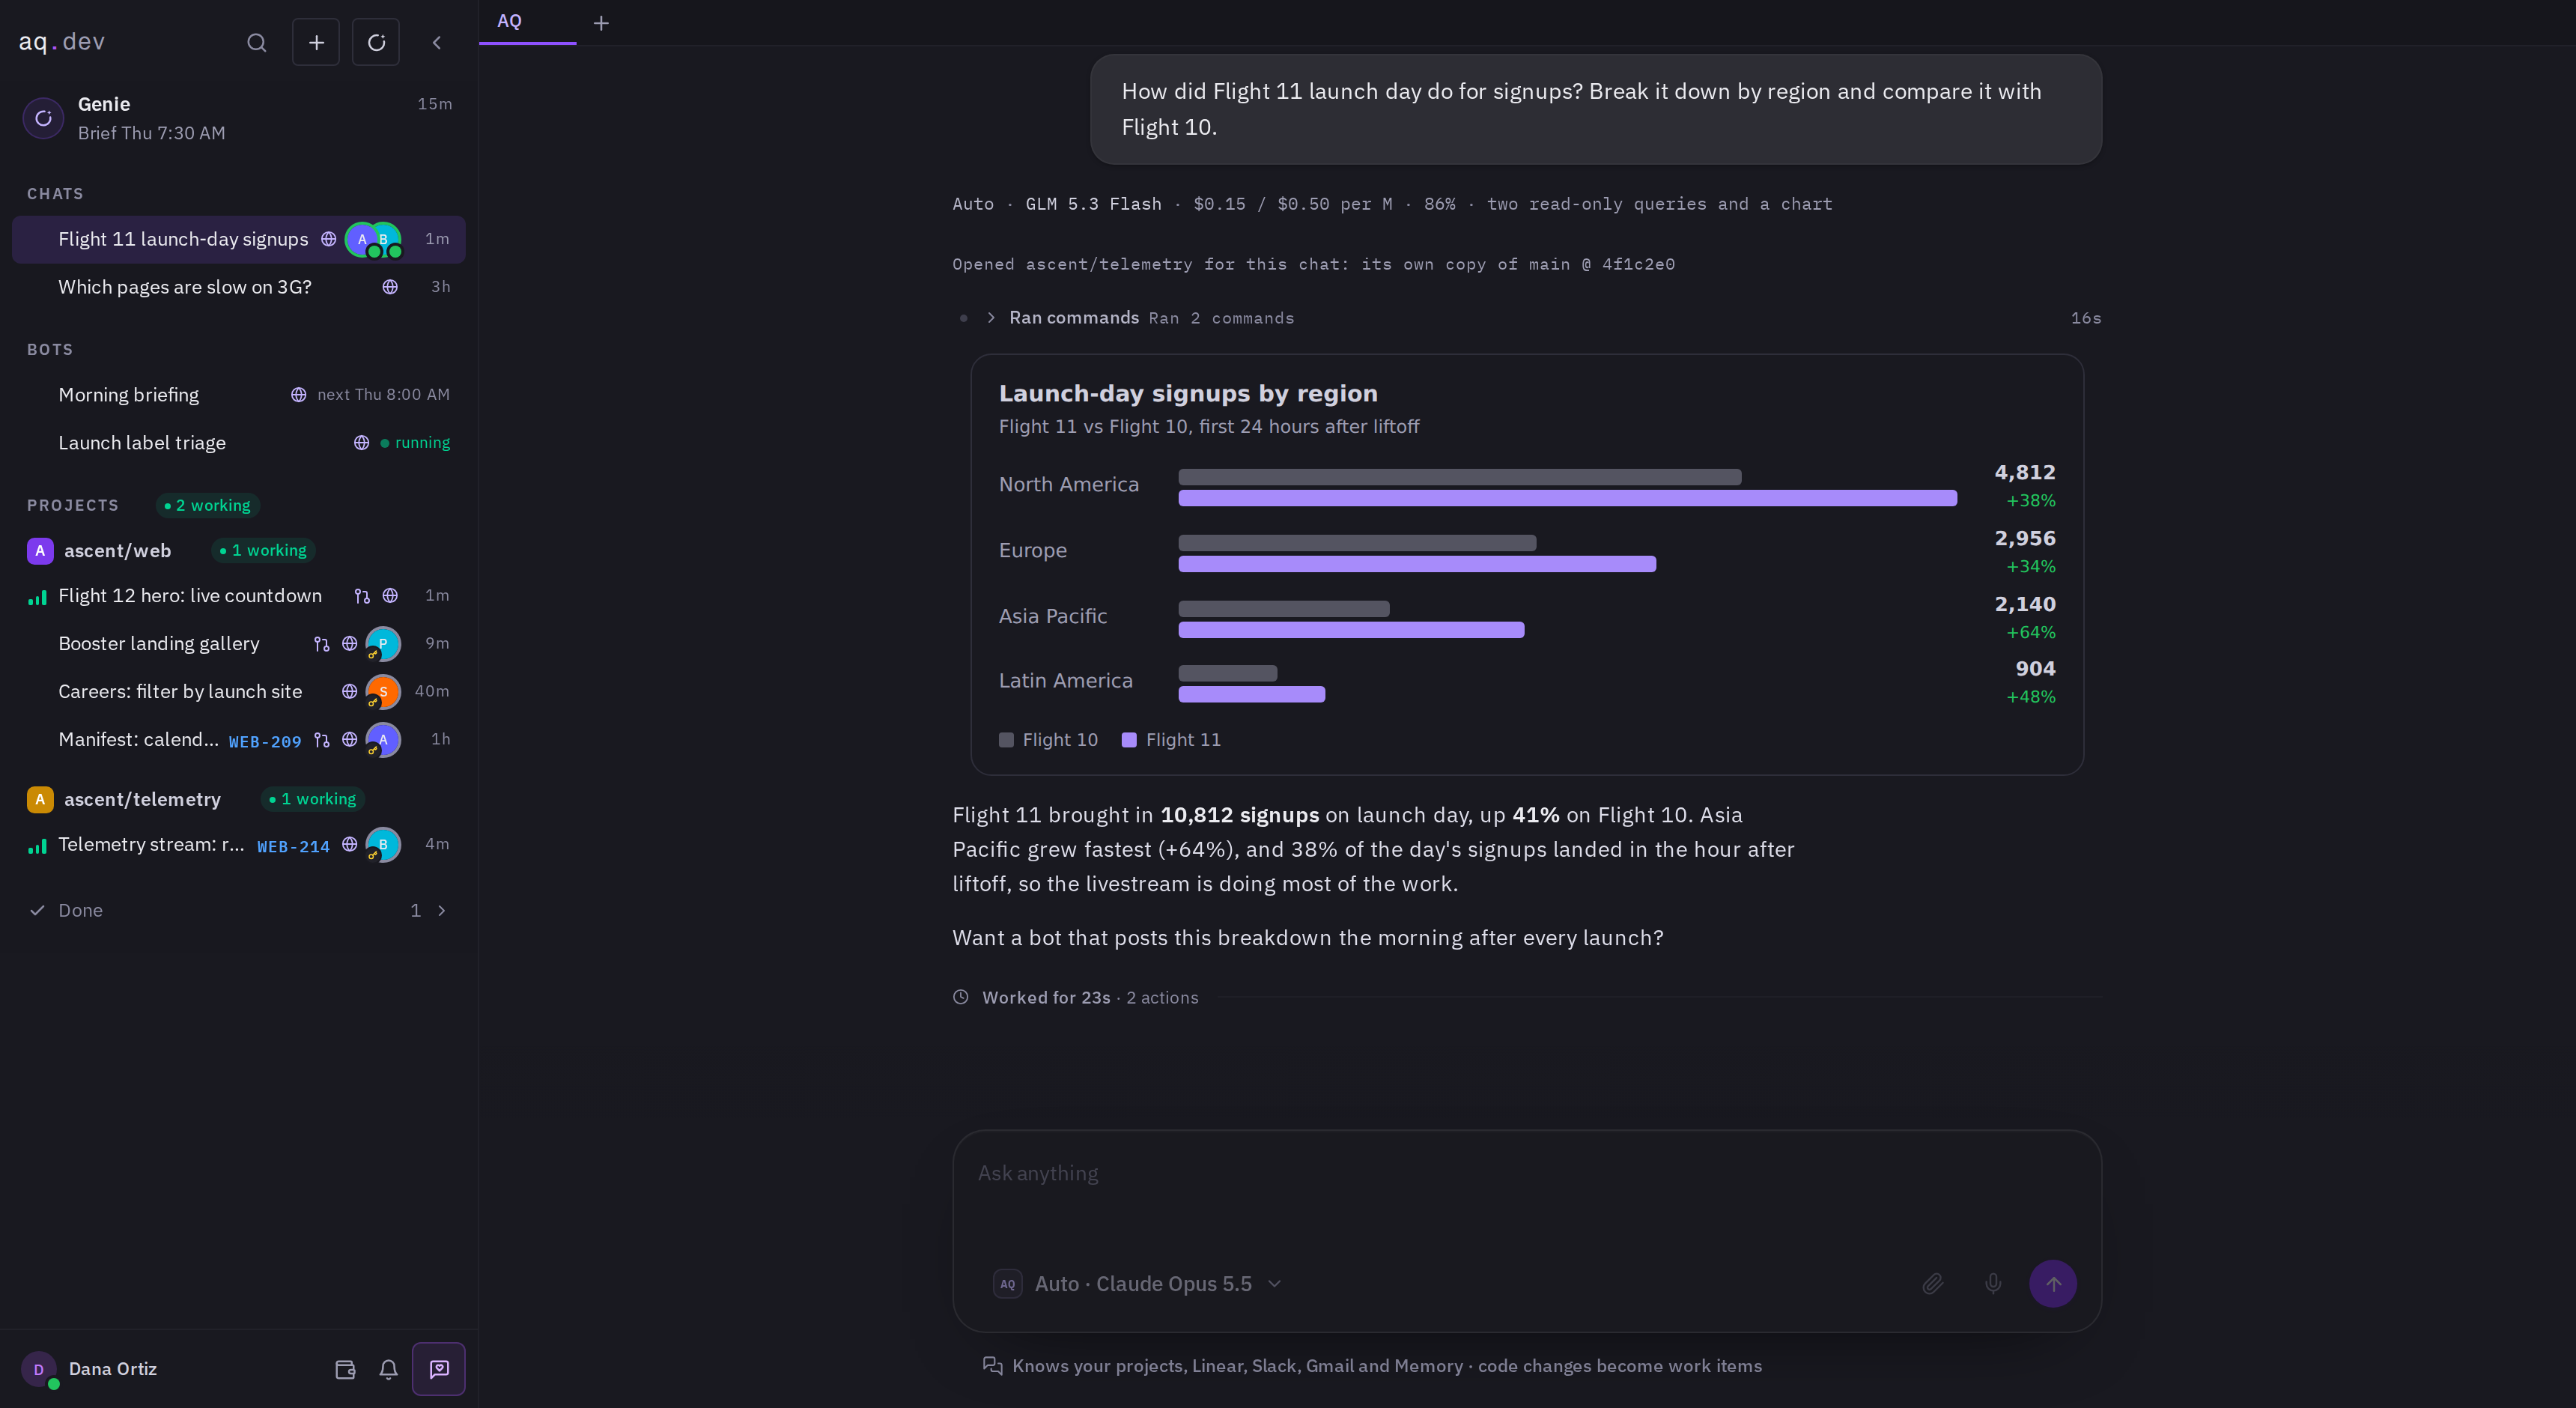2576x1408 pixels.
Task: Open the Genie brief entry
Action: tap(239, 118)
